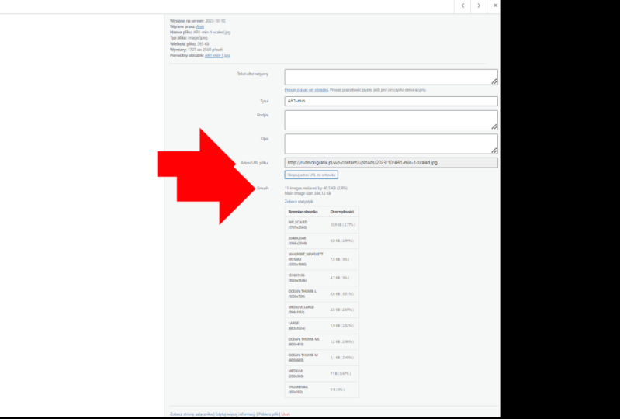Click the 'Wymiary: 1707 do 2560 pikseli' line

tap(196, 50)
